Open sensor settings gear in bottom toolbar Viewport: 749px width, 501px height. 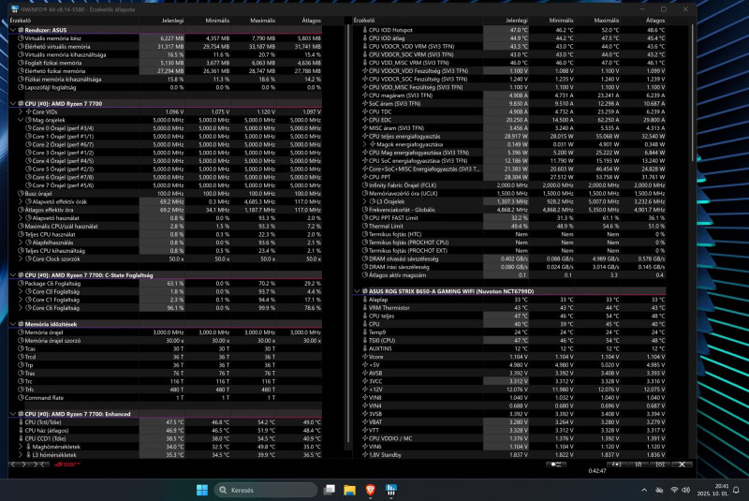coord(660,464)
